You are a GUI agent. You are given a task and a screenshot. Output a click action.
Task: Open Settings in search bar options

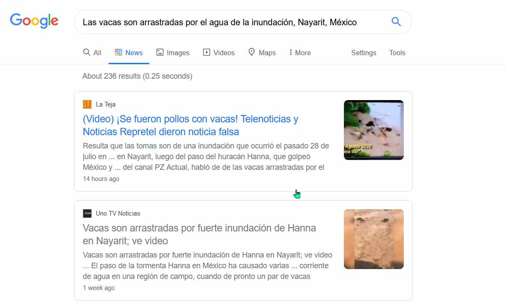tap(364, 53)
